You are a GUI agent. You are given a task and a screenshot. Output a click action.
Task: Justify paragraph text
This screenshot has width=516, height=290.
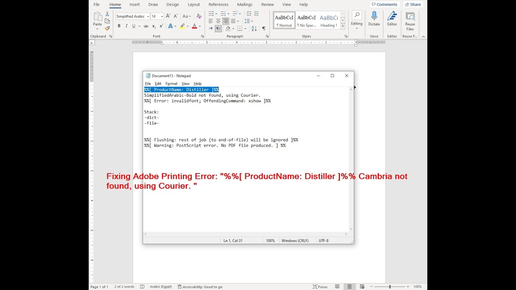click(233, 21)
